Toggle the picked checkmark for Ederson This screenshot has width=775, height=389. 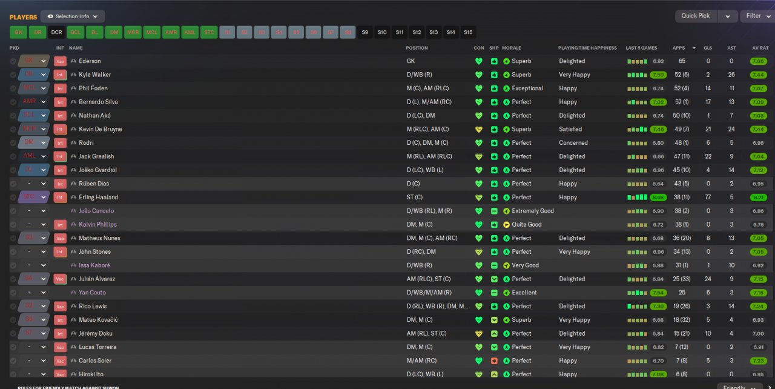tap(13, 61)
